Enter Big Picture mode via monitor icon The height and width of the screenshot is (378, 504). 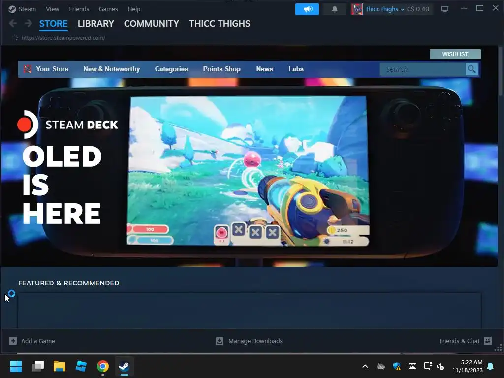pos(445,9)
